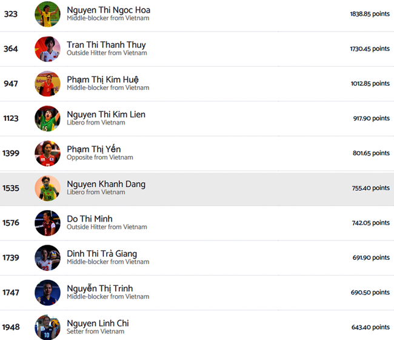Click Phạm Thị Yến's avatar image

(47, 153)
